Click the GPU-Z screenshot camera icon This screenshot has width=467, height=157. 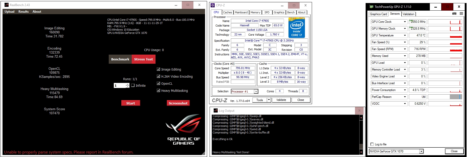(454, 14)
